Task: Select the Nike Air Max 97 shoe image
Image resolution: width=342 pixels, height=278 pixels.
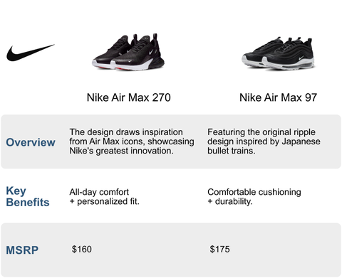Action: tap(278, 53)
